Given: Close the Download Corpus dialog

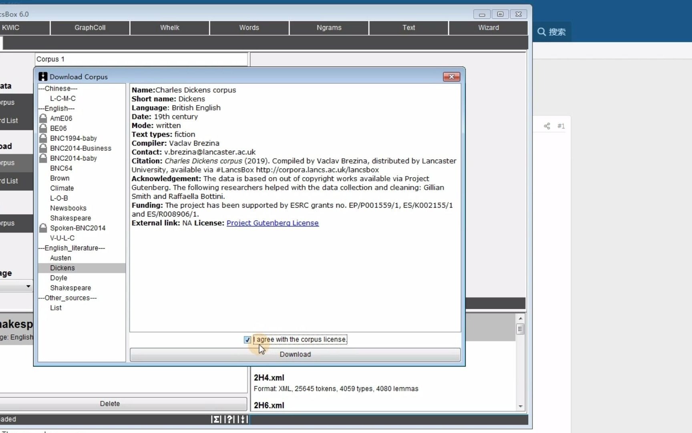Looking at the screenshot, I should 451,77.
